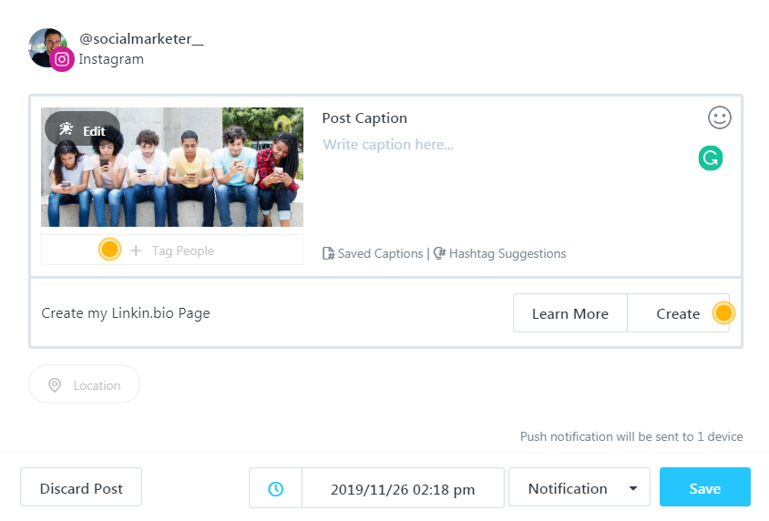769x521 pixels.
Task: Click Edit on the photo thumbnail
Action: 83,130
